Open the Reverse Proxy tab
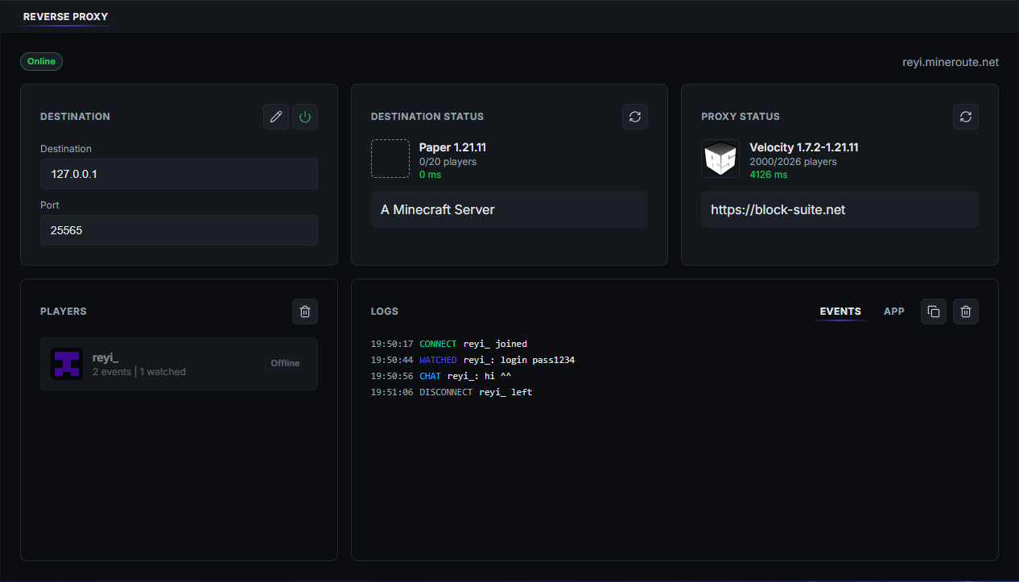The height and width of the screenshot is (582, 1019). coord(66,16)
